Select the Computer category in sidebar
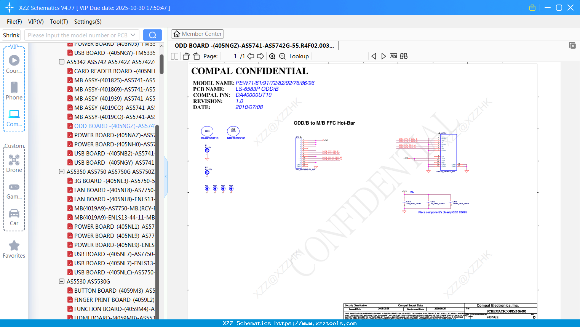Screen dimensions: 580x327 14,118
